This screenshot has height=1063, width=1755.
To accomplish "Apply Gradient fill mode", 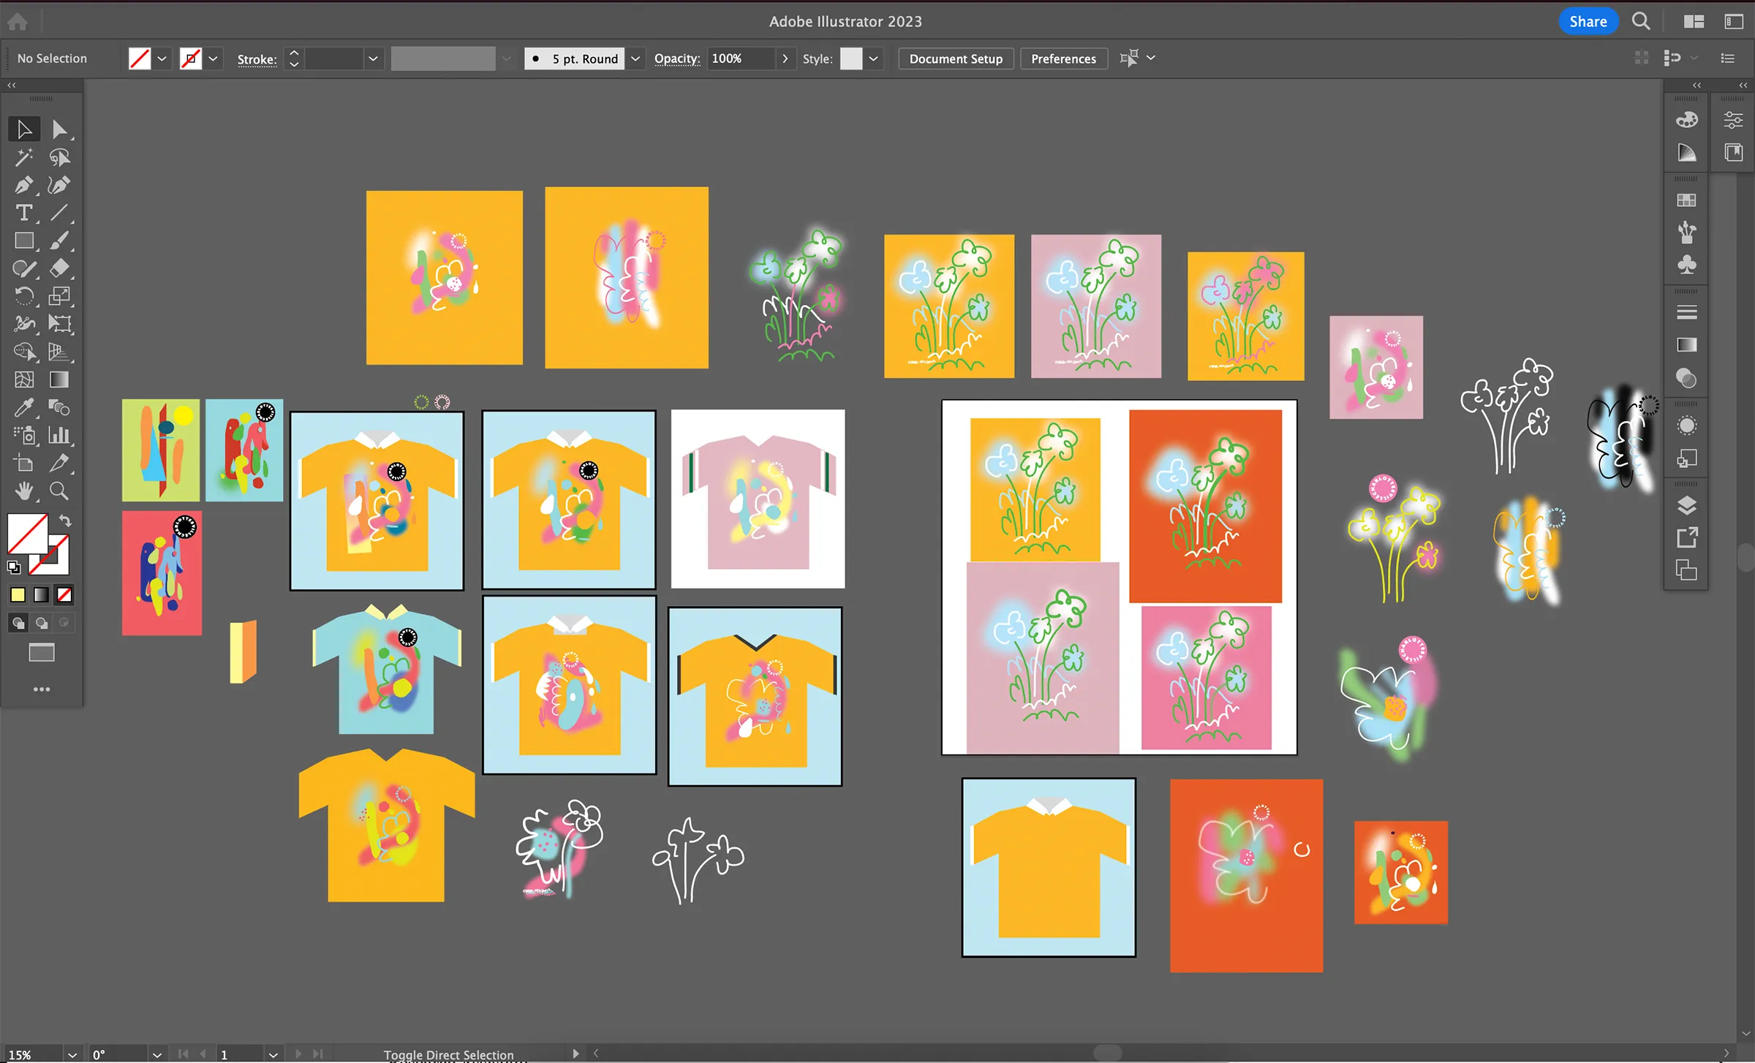I will coord(42,595).
